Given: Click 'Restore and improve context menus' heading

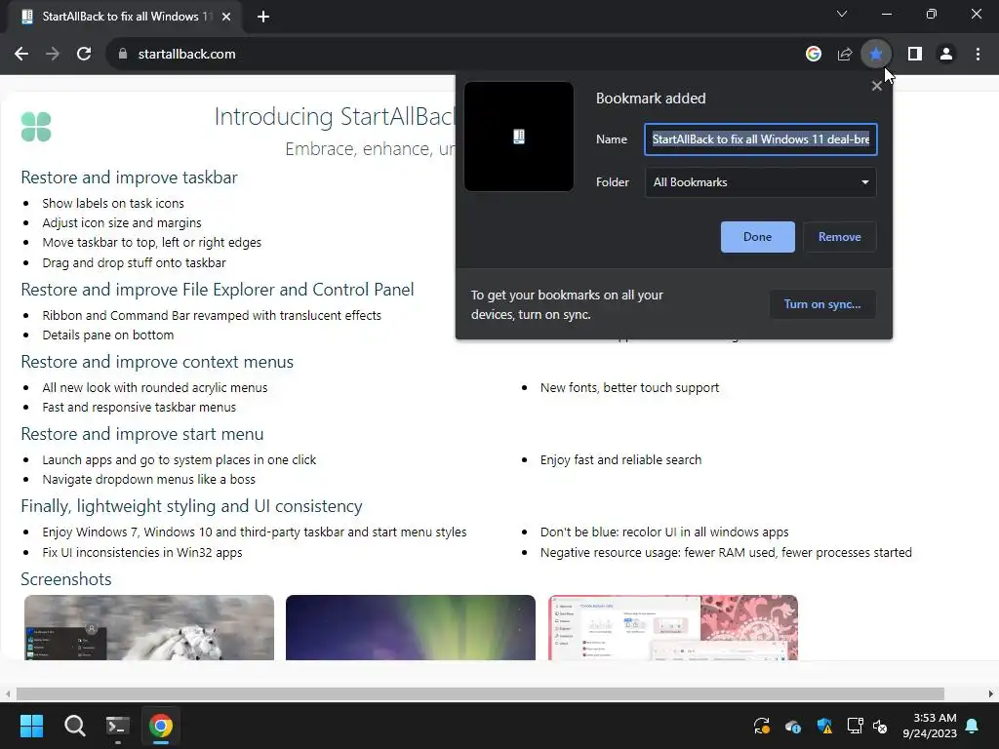Looking at the screenshot, I should [157, 362].
